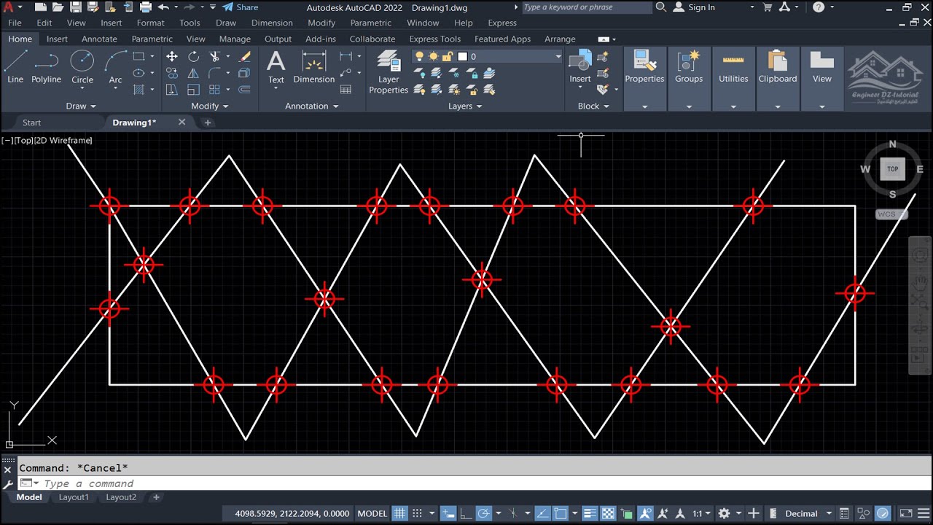Viewport: 933px width, 525px height.
Task: Expand the Block panel
Action: 593,106
